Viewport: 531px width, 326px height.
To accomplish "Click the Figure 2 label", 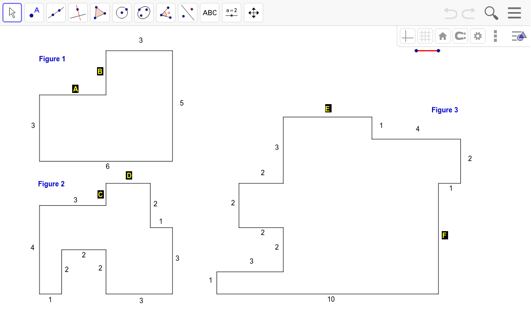I will [x=51, y=184].
